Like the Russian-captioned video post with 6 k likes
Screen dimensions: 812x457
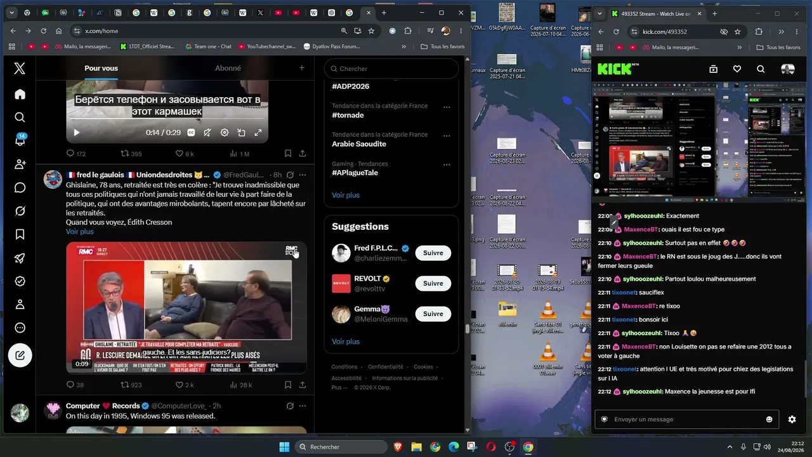185,154
